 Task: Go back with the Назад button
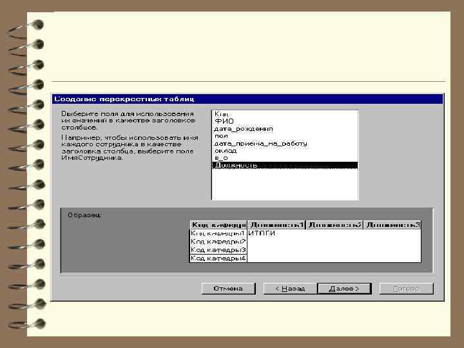coord(290,289)
